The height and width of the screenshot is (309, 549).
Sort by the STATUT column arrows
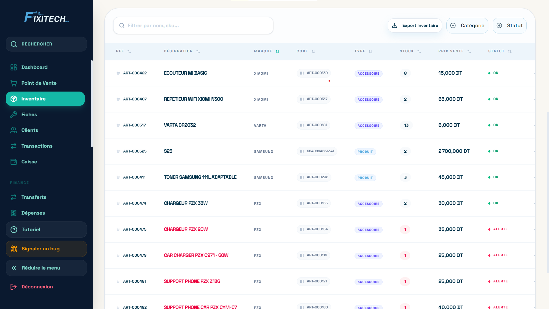click(510, 51)
